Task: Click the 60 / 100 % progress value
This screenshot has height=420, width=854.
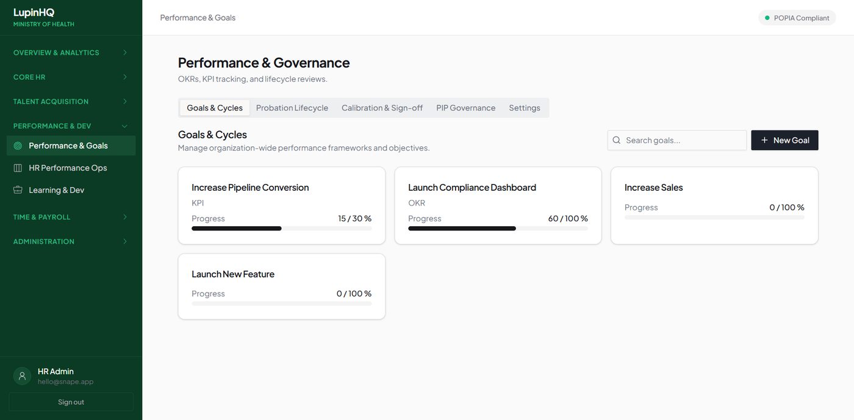Action: point(568,218)
